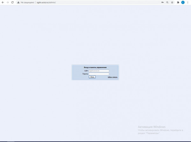This screenshot has width=191, height=142.
Task: Reload the page with the refresh icon
Action: pyautogui.click(x=12, y=2)
